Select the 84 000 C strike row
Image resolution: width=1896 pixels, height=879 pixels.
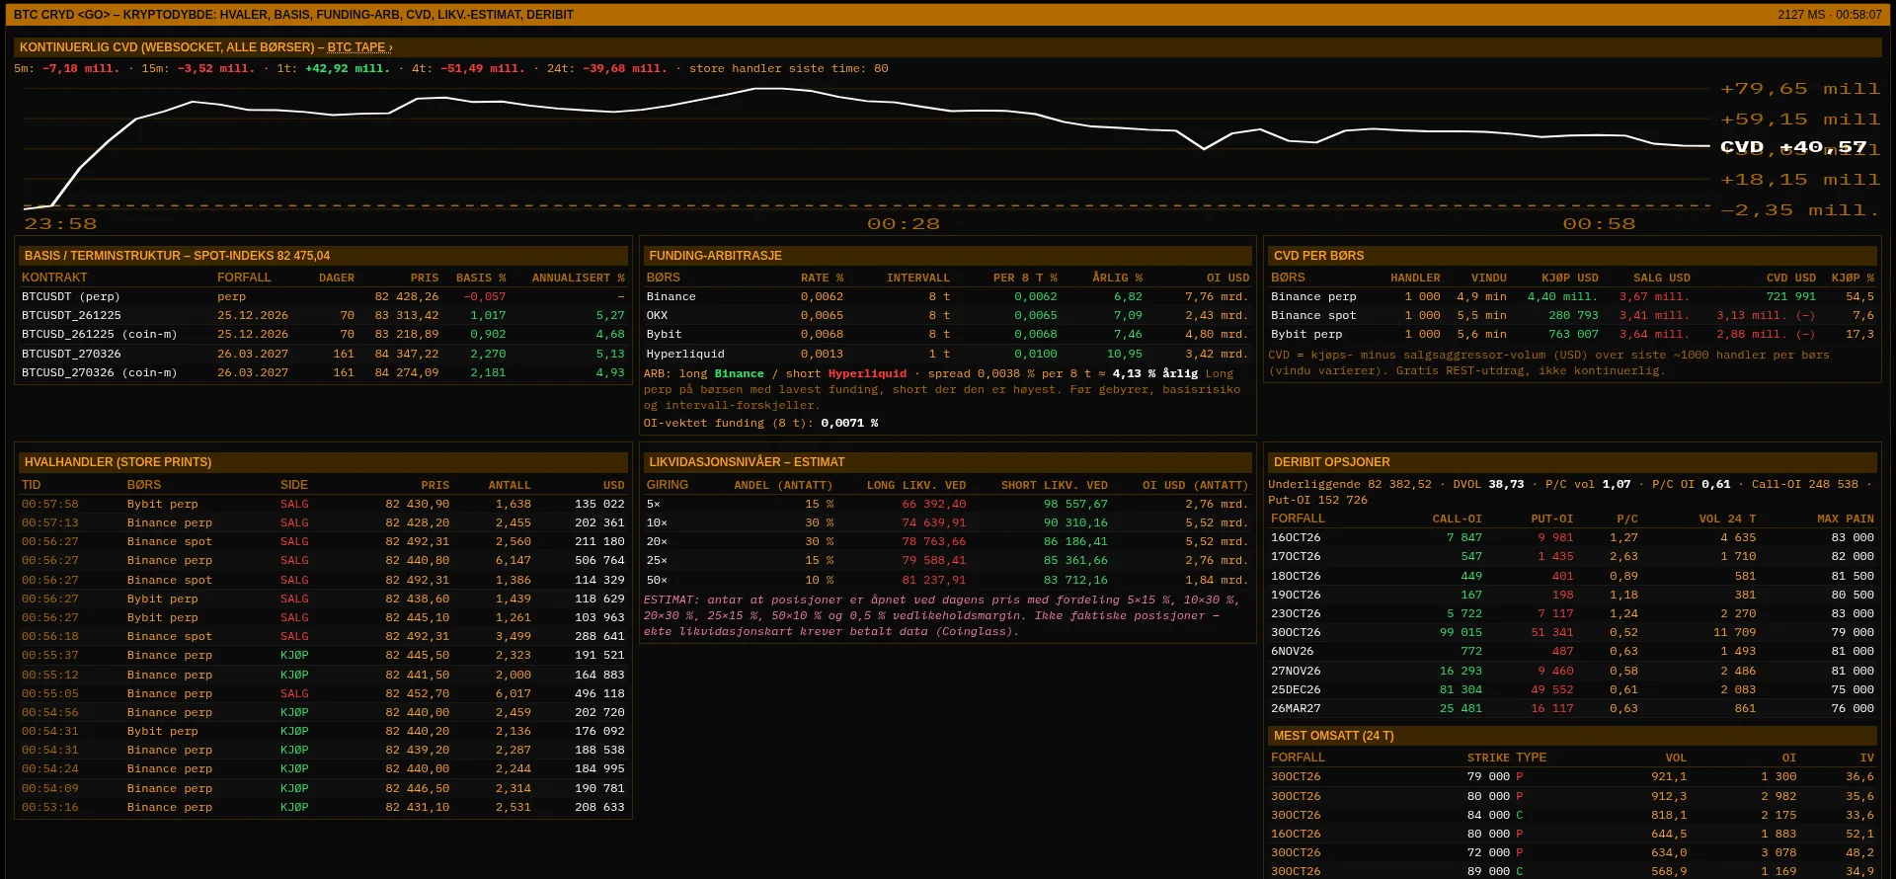(x=1572, y=815)
